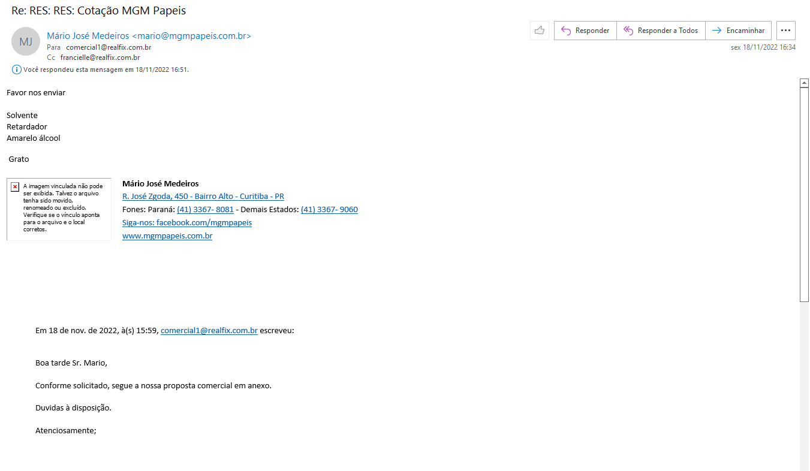Image resolution: width=810 pixels, height=471 pixels.
Task: Click the 'Você respondeu esta mensagem' notice
Action: (x=106, y=70)
